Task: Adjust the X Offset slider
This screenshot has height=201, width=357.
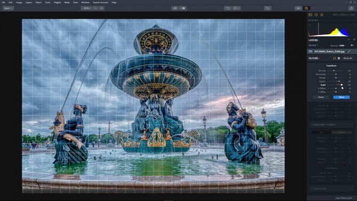Action: tap(336, 89)
